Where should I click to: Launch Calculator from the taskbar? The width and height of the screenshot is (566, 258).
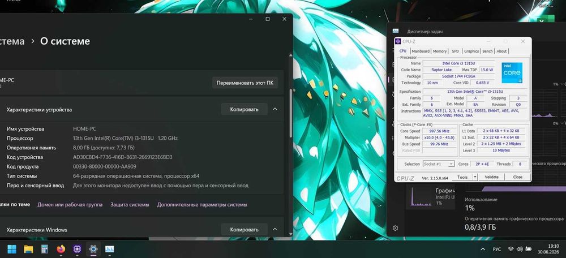tap(45, 249)
